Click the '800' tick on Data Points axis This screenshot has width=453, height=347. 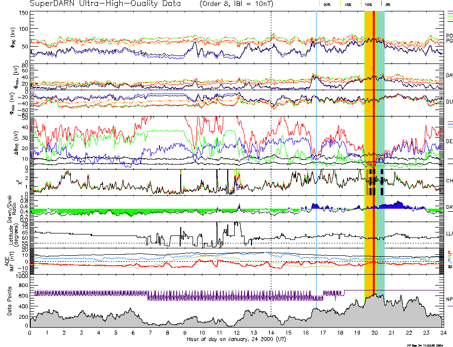coord(24,286)
